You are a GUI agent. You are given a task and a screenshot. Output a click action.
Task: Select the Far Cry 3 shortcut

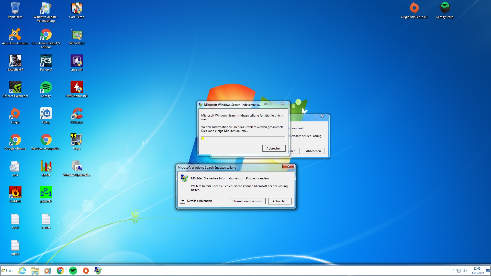click(46, 61)
